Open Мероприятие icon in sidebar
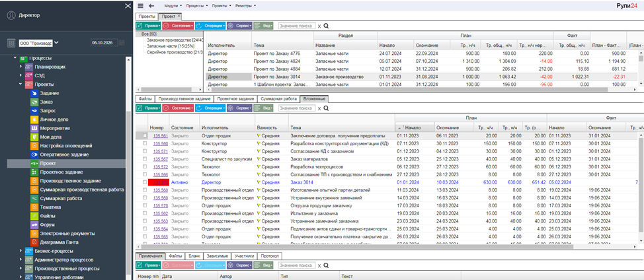The width and height of the screenshot is (644, 280). coord(34,128)
